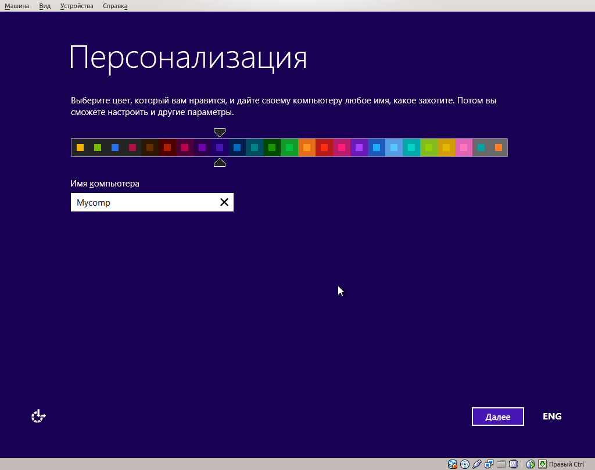Select the green color swatch
Viewport: 595px width, 470px height.
coord(97,148)
